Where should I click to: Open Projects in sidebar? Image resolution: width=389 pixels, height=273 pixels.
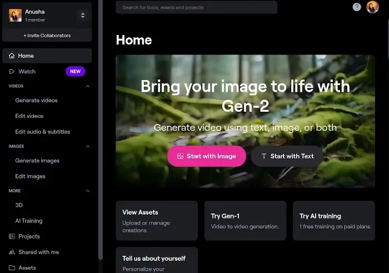click(29, 236)
